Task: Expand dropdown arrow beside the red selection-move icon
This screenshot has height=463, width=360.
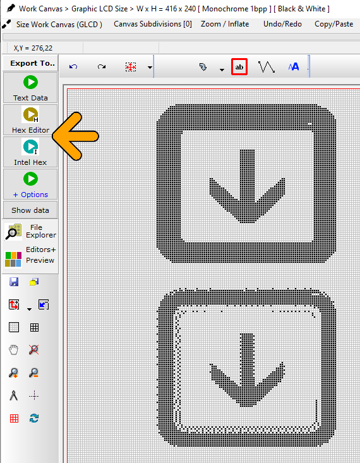Action: tap(150, 68)
